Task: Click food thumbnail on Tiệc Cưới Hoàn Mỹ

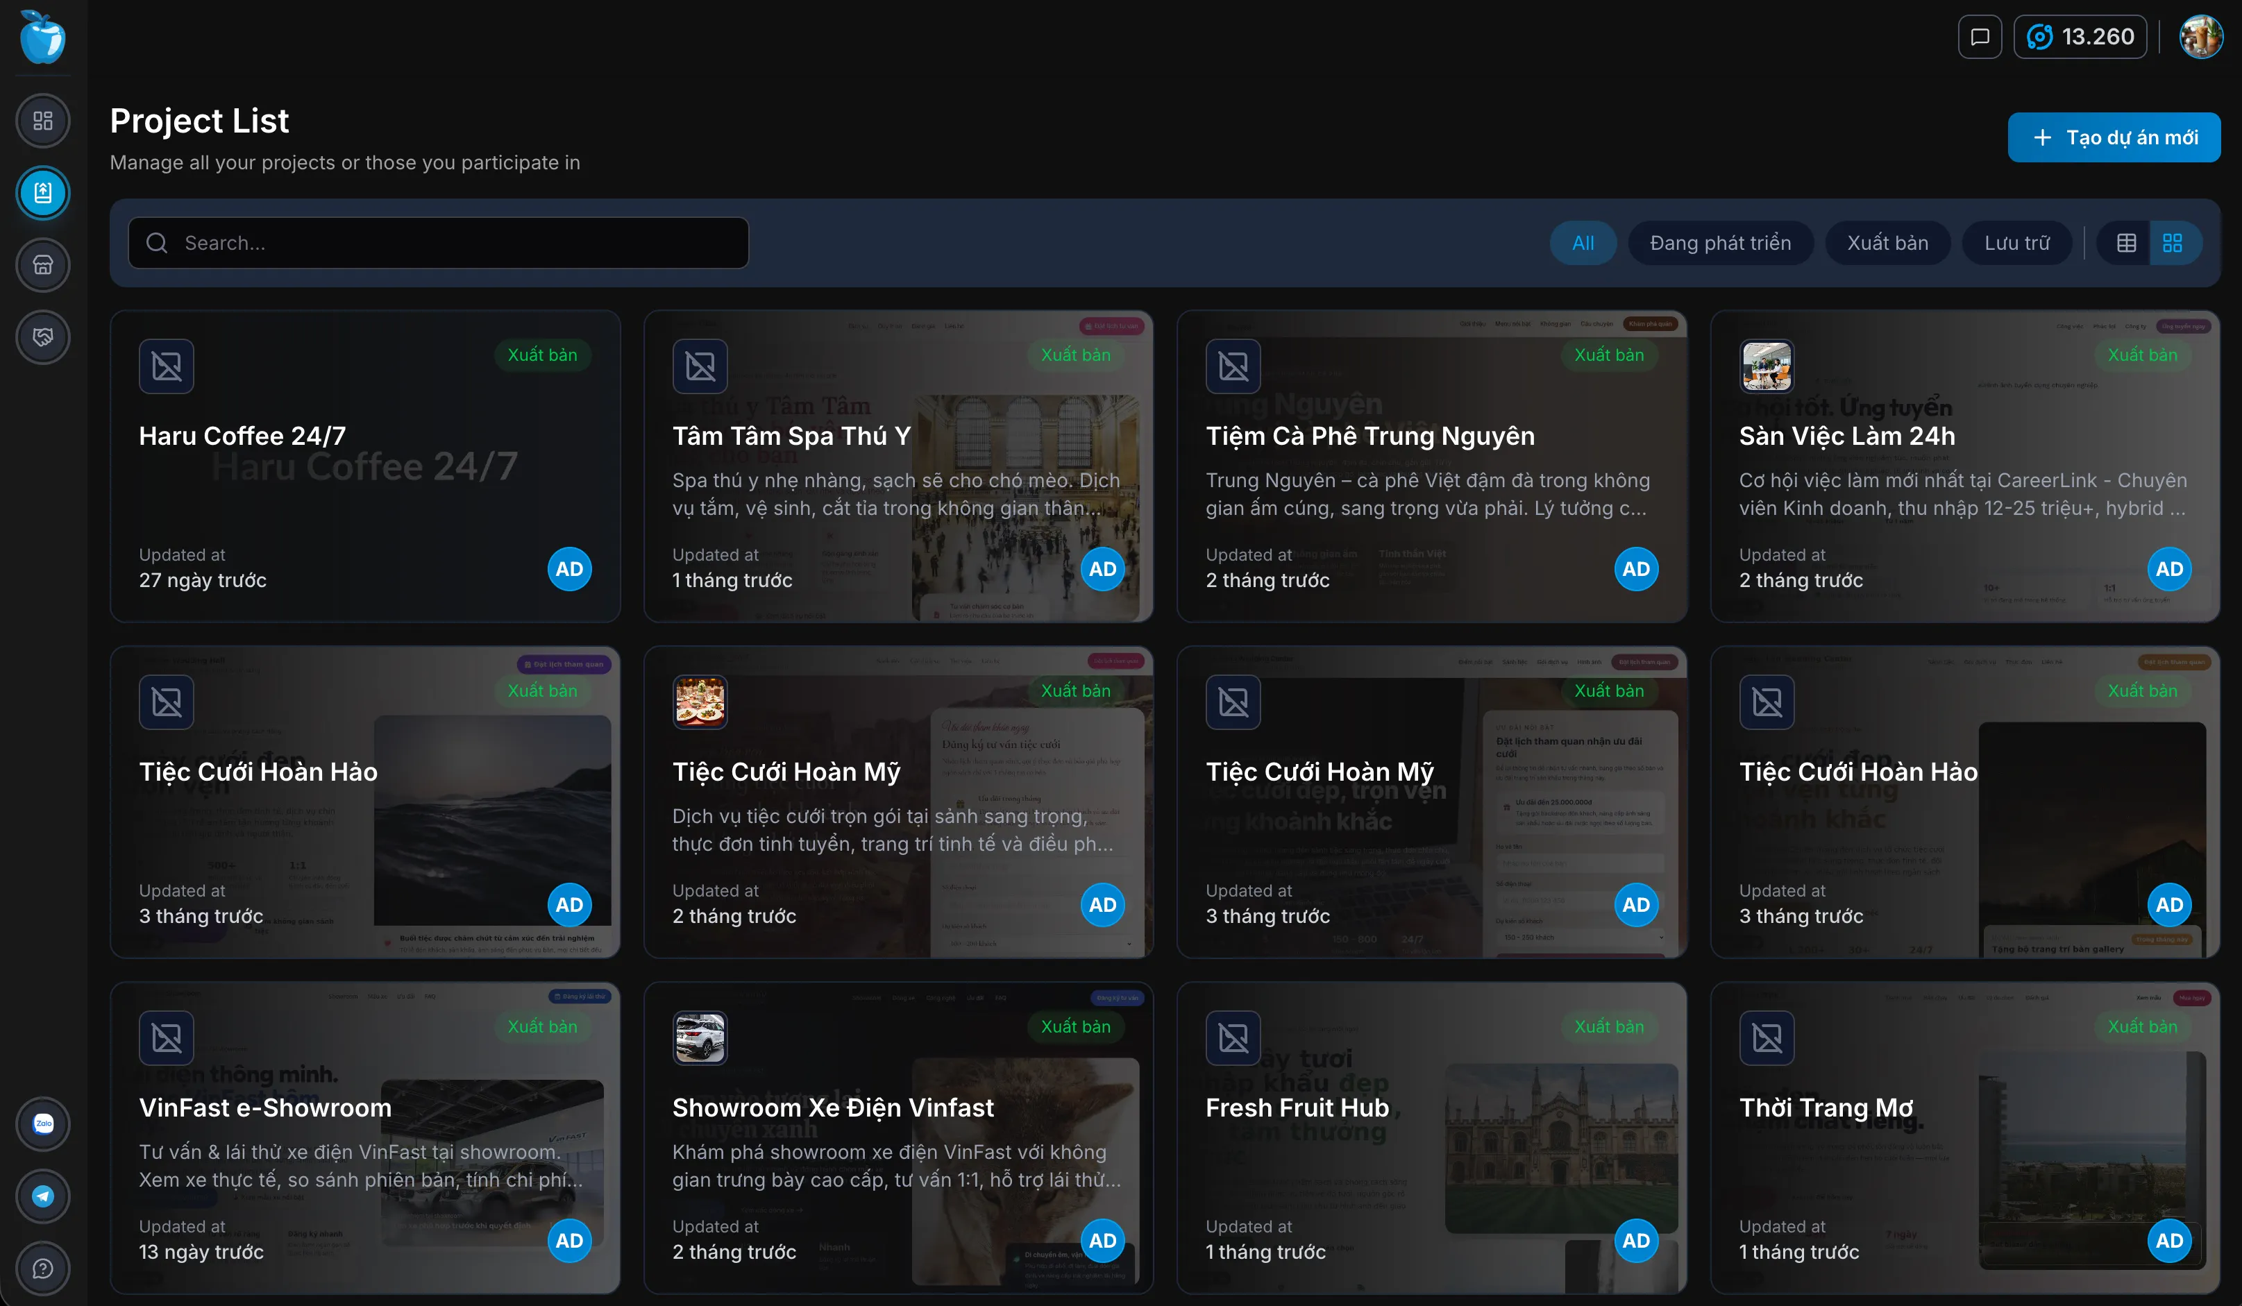Action: (700, 702)
